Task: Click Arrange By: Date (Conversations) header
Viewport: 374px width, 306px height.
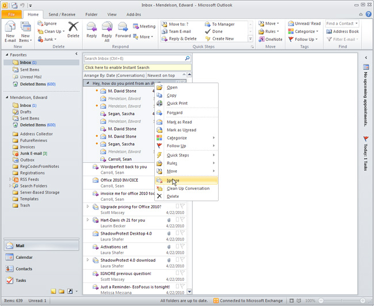Action: 115,75
